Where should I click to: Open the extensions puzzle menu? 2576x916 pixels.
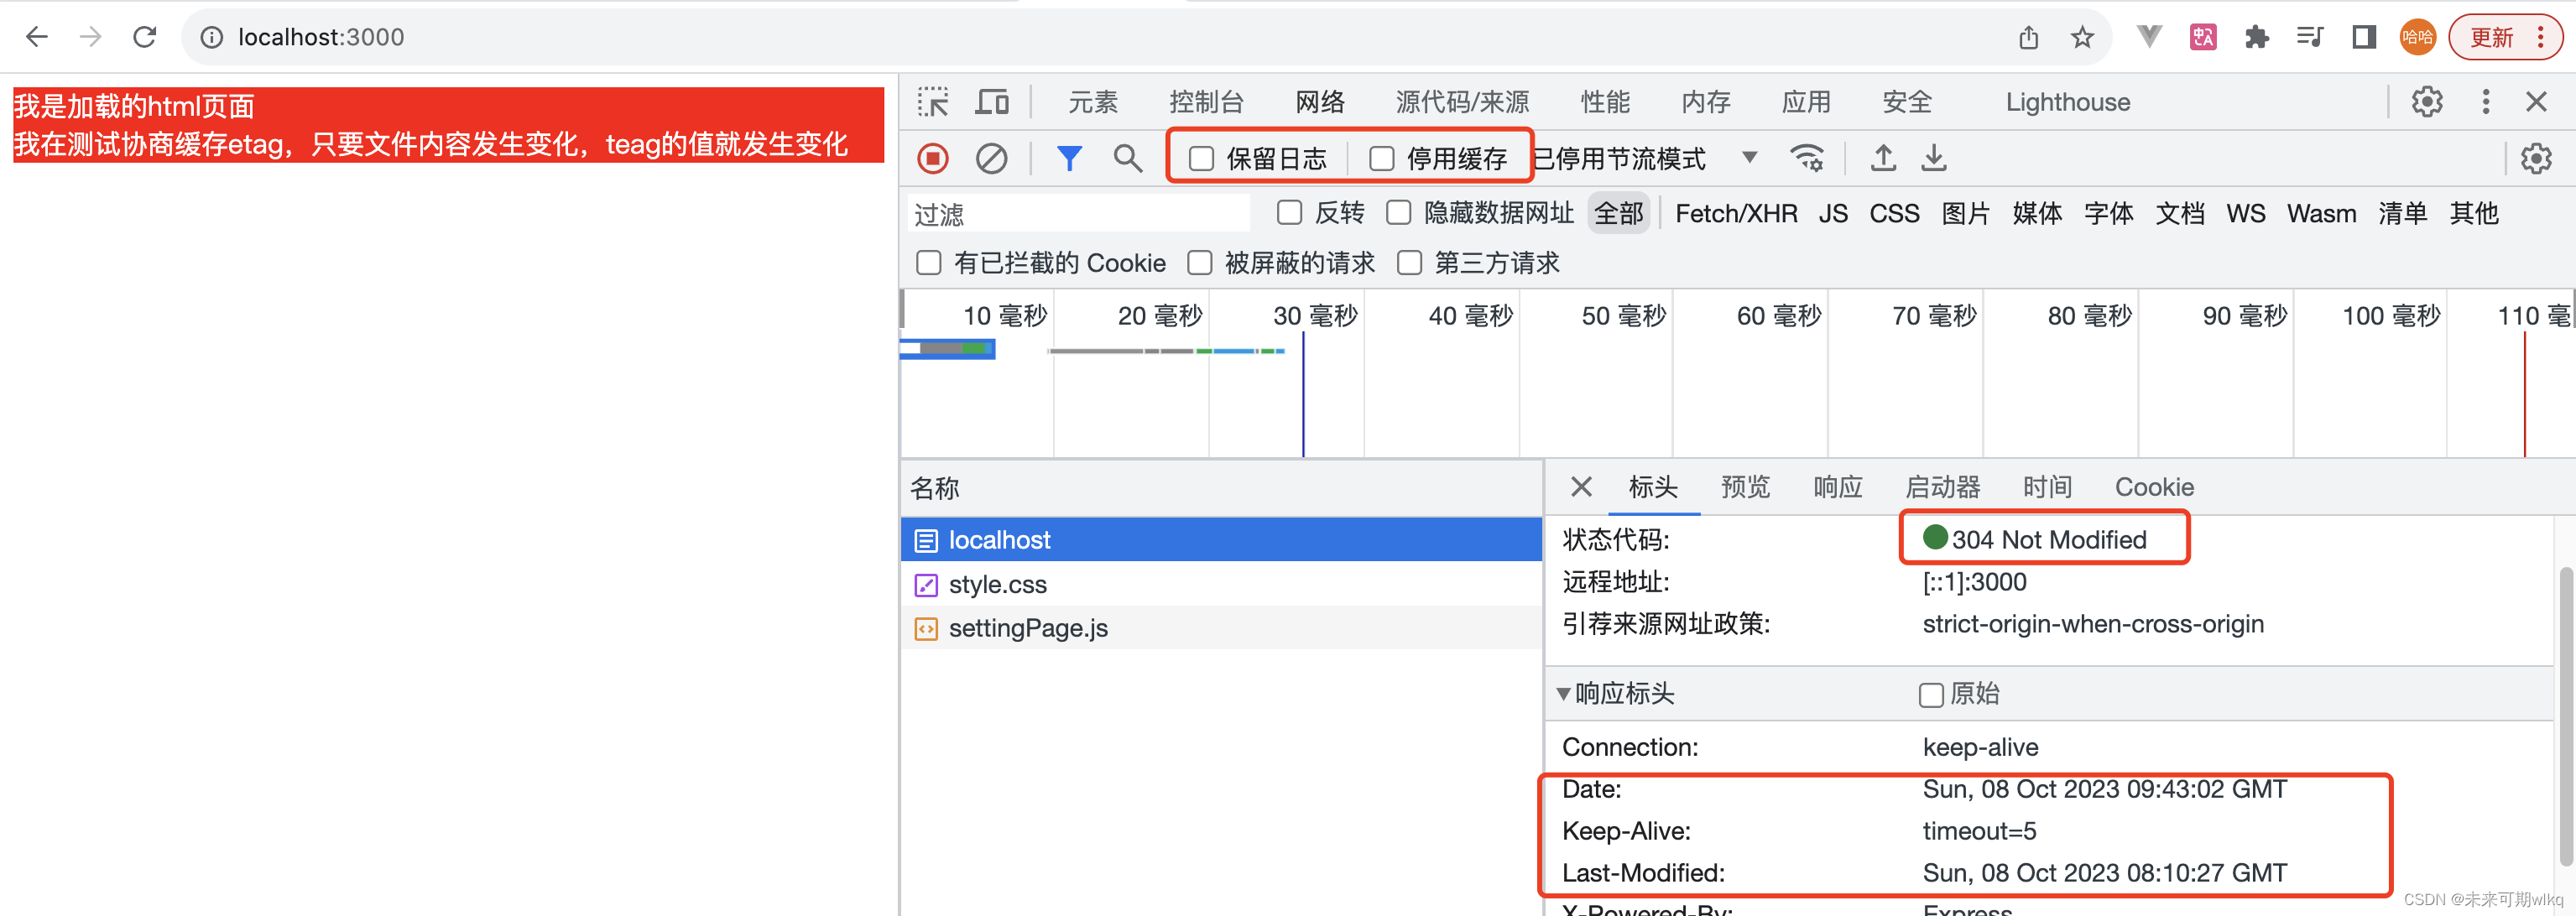point(2257,38)
